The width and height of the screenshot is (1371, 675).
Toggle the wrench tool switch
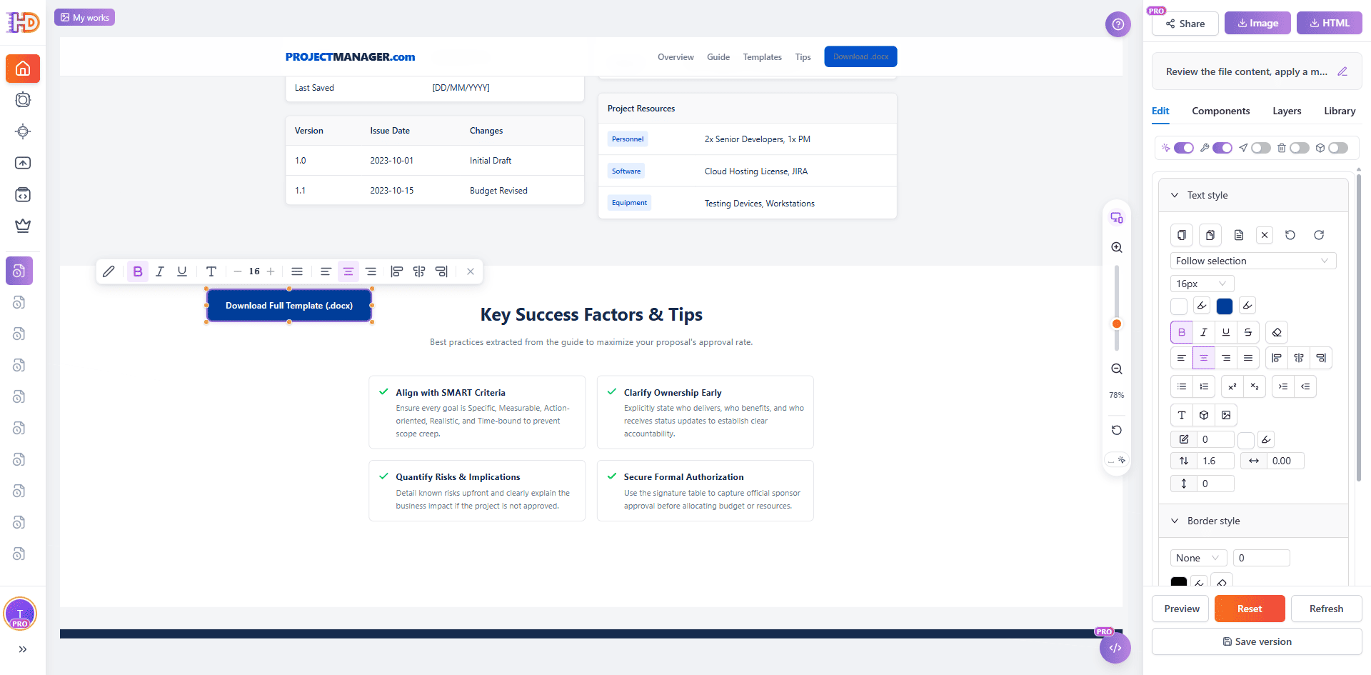tap(1222, 148)
